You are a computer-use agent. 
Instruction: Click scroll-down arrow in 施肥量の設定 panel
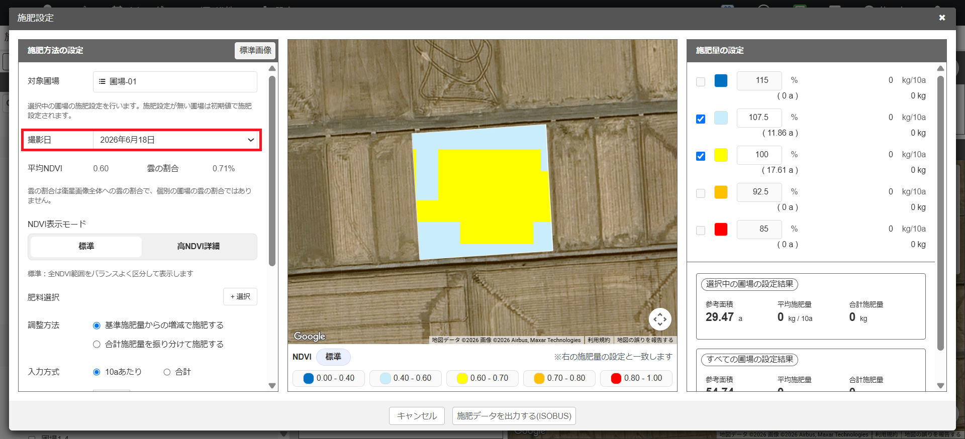(x=940, y=386)
